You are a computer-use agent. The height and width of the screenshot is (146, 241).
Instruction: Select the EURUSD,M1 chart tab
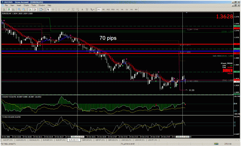[x=74, y=140]
